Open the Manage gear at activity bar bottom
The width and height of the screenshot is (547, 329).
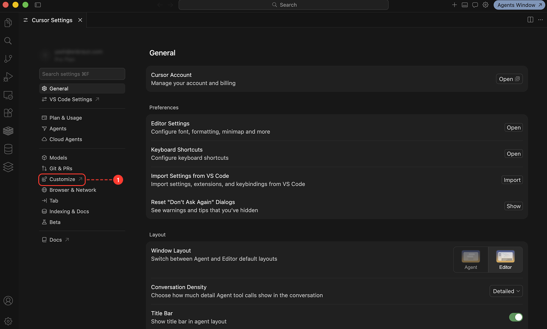point(8,321)
